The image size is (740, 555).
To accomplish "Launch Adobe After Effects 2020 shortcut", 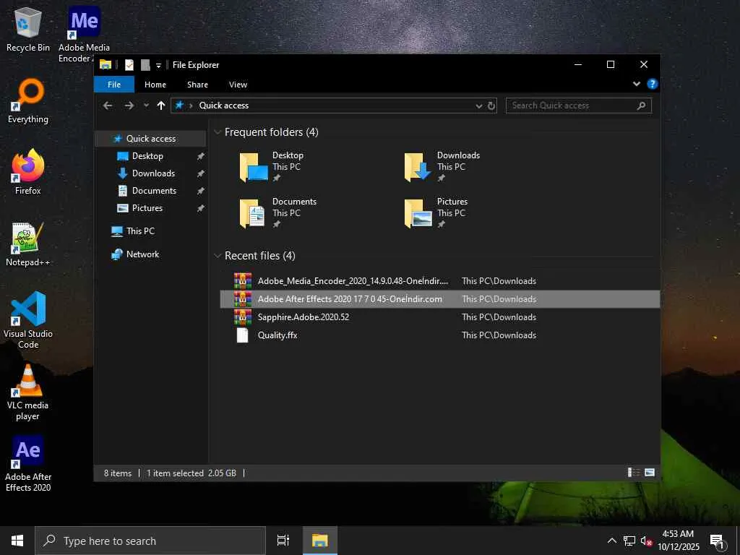I will tap(28, 463).
